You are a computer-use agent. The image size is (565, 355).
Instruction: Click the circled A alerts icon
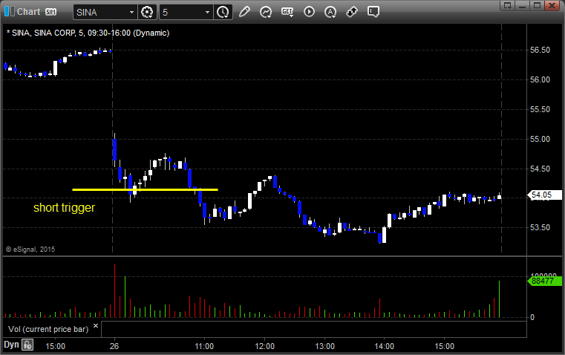point(330,12)
